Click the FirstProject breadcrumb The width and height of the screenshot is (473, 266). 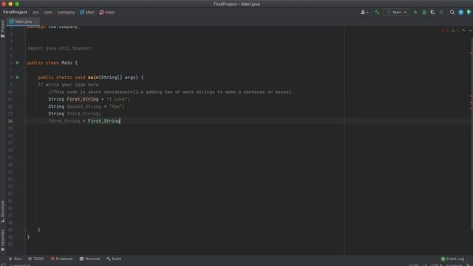(x=15, y=13)
